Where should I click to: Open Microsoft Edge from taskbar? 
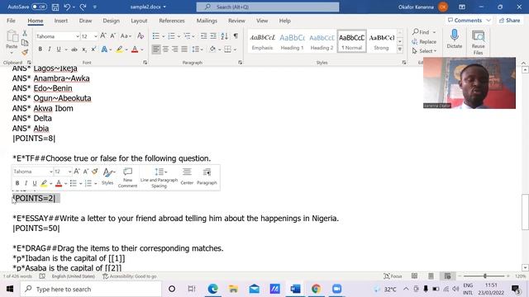[212, 289]
